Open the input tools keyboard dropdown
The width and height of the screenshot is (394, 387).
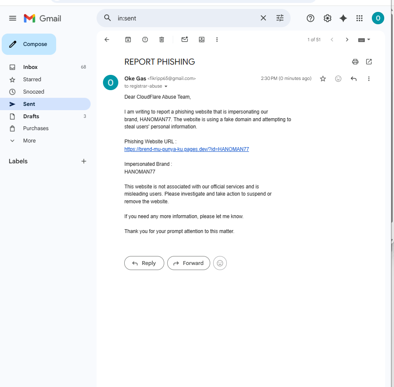point(364,40)
